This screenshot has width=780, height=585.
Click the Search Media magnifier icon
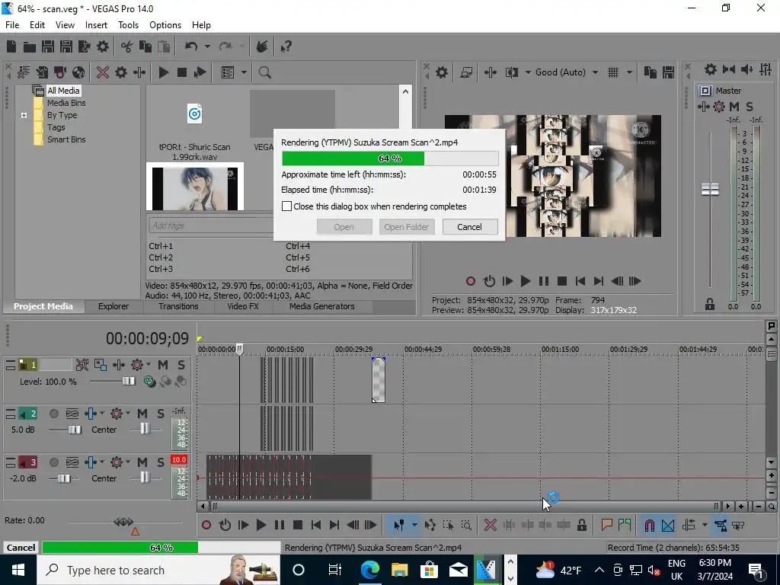264,72
